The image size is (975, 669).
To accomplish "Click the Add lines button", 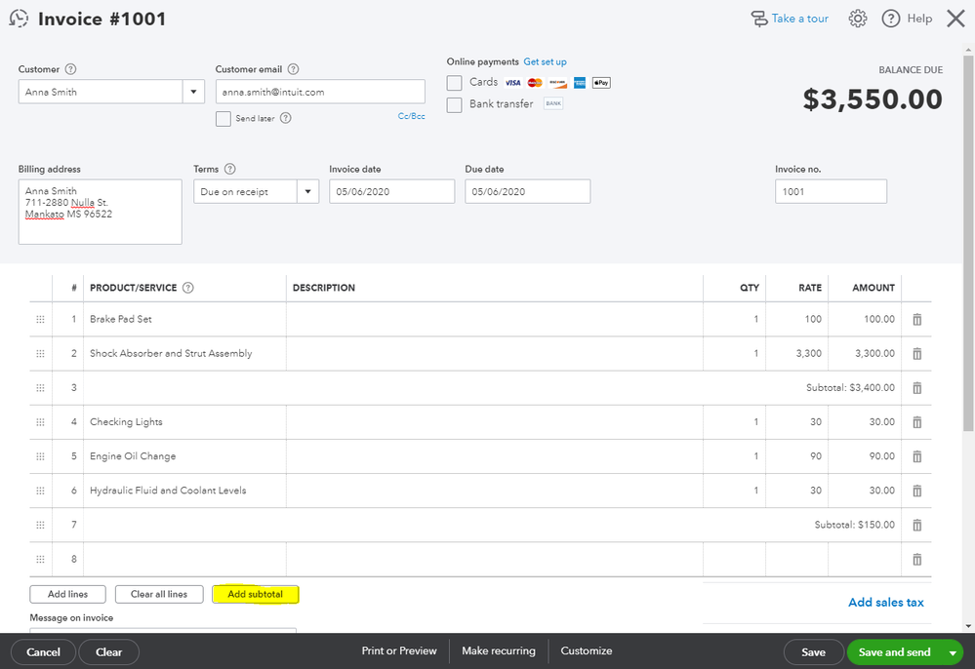I will pyautogui.click(x=67, y=595).
